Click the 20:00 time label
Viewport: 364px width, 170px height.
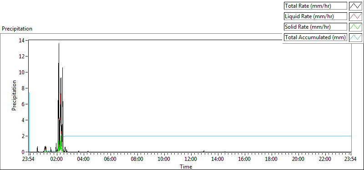pyautogui.click(x=298, y=159)
